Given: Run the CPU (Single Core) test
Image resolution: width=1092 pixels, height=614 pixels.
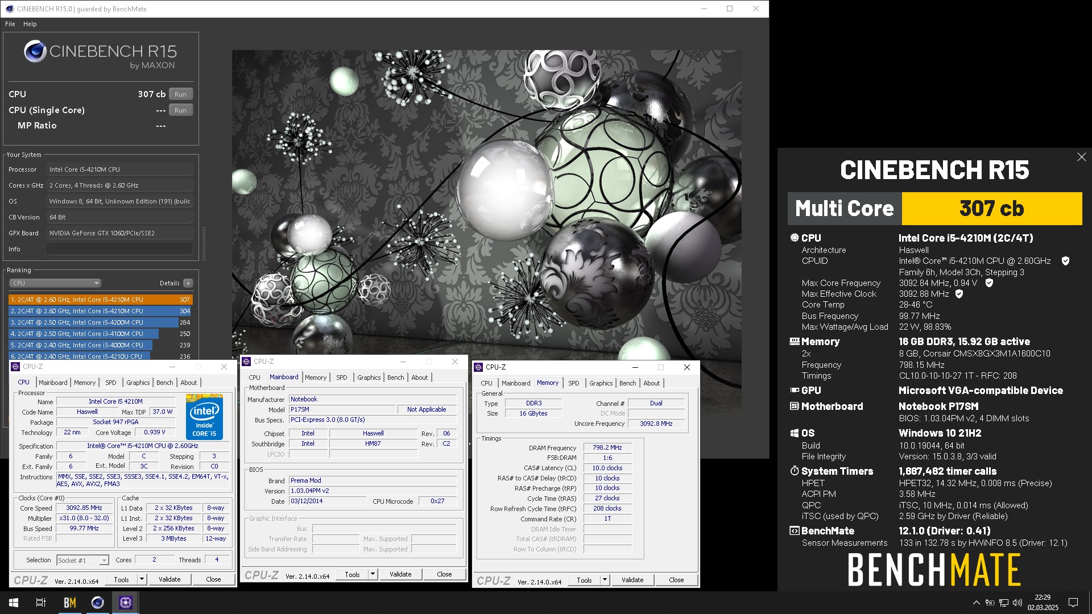Looking at the screenshot, I should pyautogui.click(x=180, y=110).
